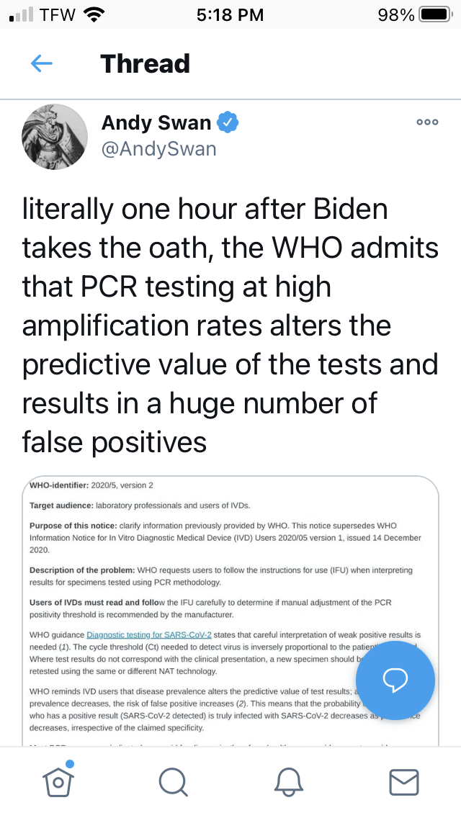Tap the 5:18 PM clock
The width and height of the screenshot is (461, 818).
[x=230, y=14]
